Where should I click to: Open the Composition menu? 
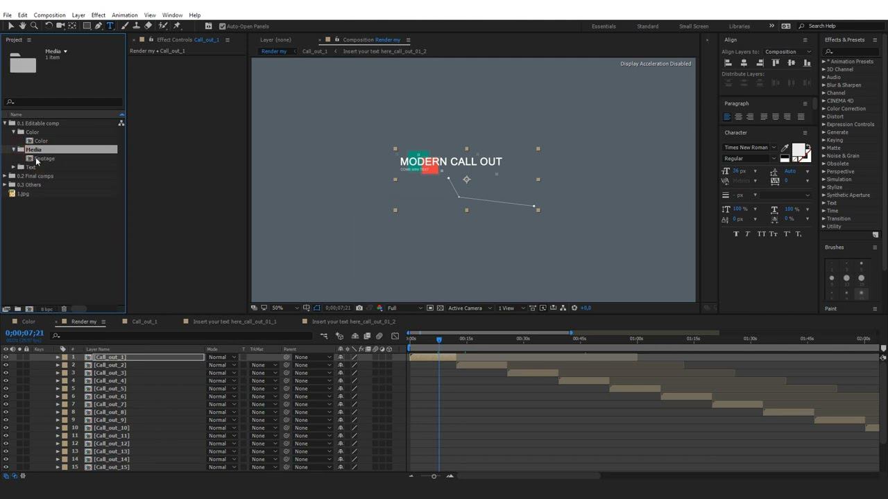click(x=49, y=15)
